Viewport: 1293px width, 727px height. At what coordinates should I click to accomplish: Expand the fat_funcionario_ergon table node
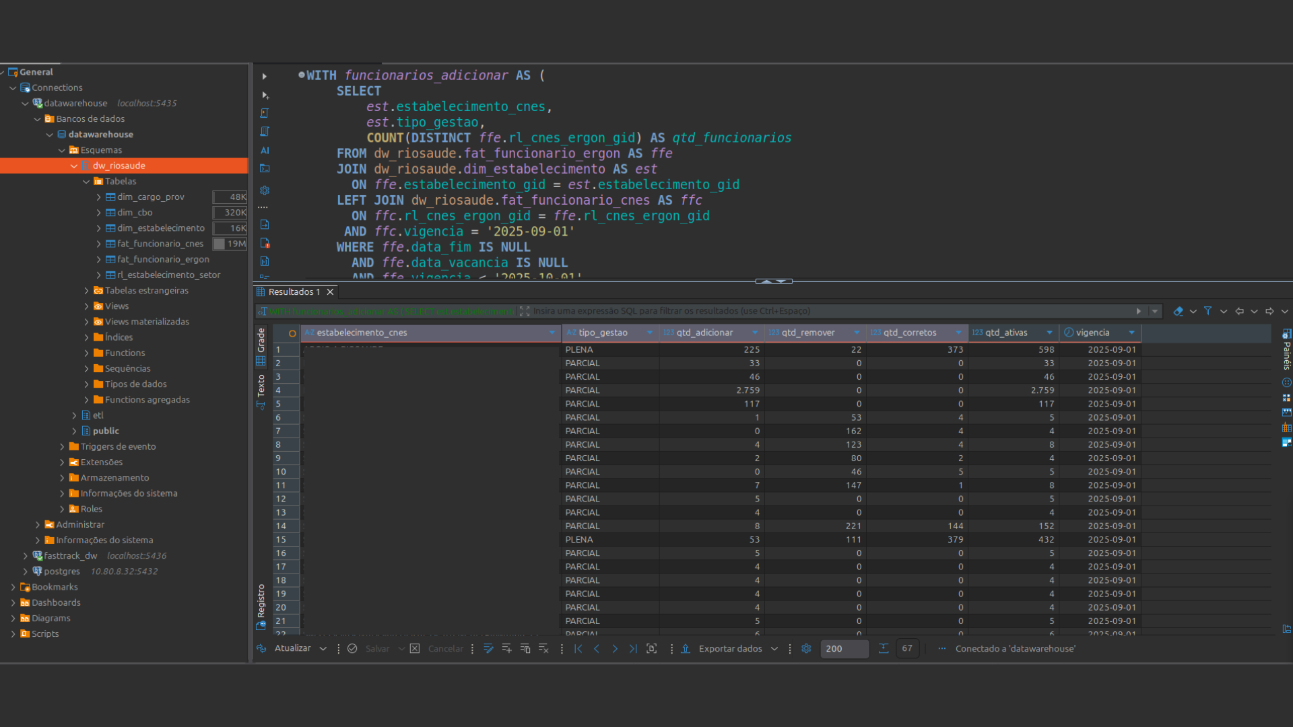99,259
